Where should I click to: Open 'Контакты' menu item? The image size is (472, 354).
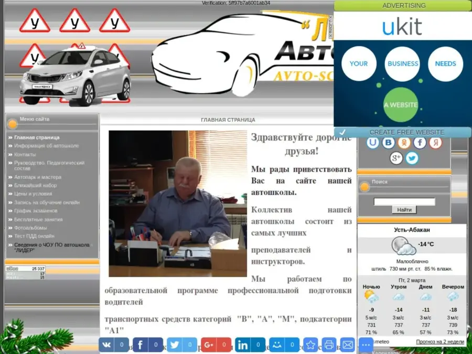tap(25, 155)
